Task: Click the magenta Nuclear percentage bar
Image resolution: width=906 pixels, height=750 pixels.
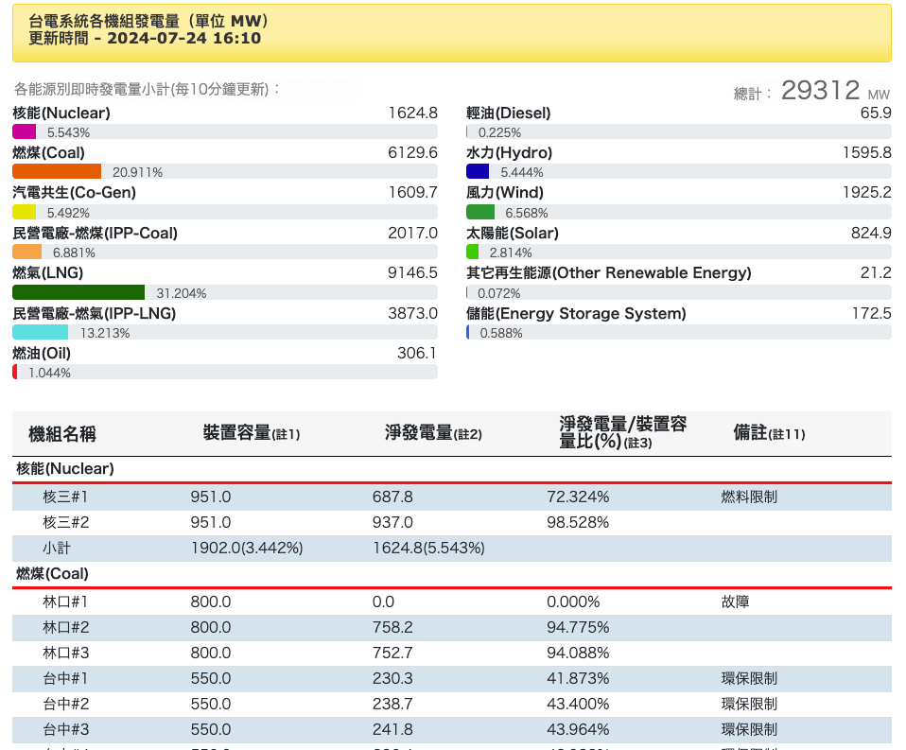Action: tap(25, 131)
